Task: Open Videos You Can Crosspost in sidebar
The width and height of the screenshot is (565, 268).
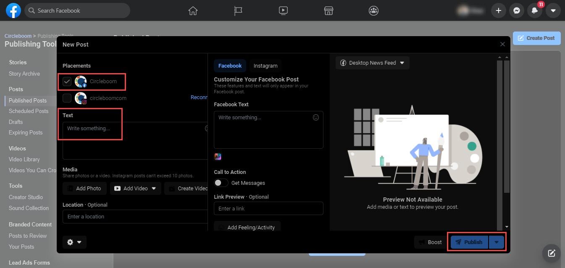Action: 32,171
